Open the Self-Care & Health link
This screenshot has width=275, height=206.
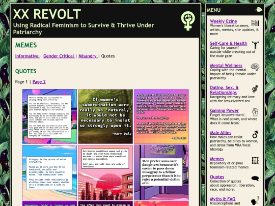tap(228, 43)
